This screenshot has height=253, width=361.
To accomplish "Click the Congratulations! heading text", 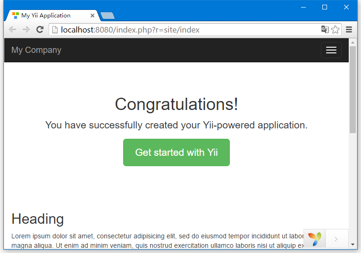I will point(176,104).
